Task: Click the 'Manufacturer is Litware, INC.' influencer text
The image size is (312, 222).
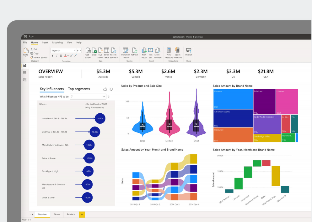Action: 55,145
